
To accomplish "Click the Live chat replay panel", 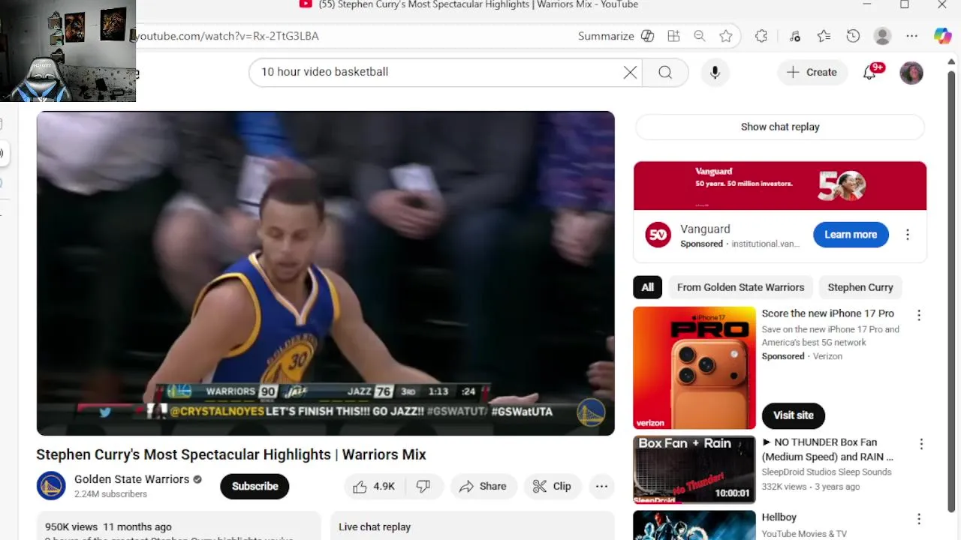I will [472, 526].
